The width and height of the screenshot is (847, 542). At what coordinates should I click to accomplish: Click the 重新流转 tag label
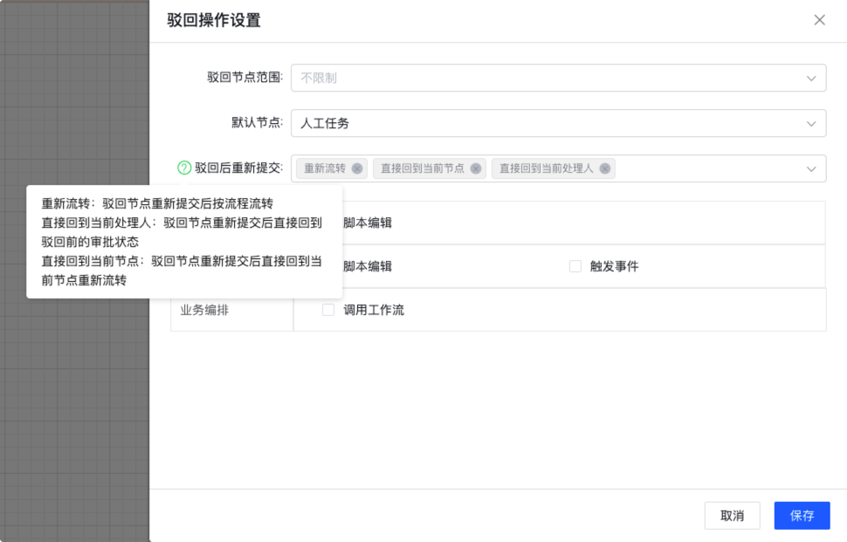pyautogui.click(x=325, y=168)
